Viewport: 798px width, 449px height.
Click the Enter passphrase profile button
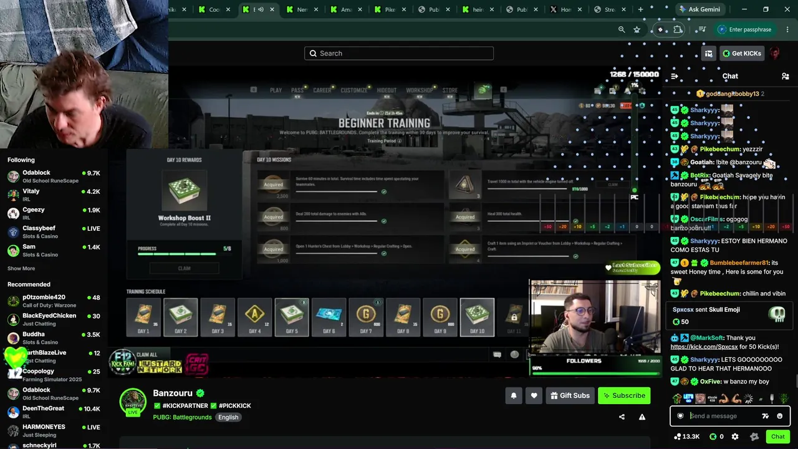[x=746, y=29]
